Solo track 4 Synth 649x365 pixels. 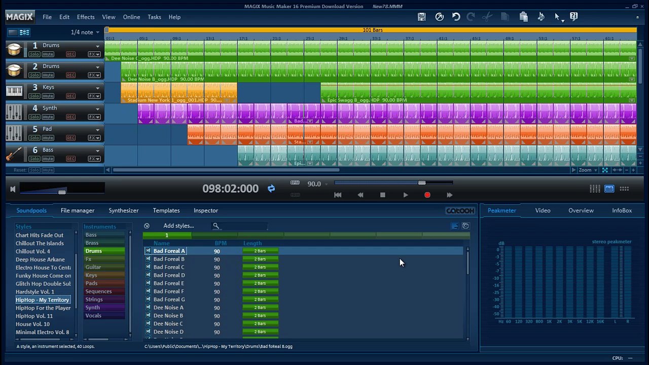[34, 117]
